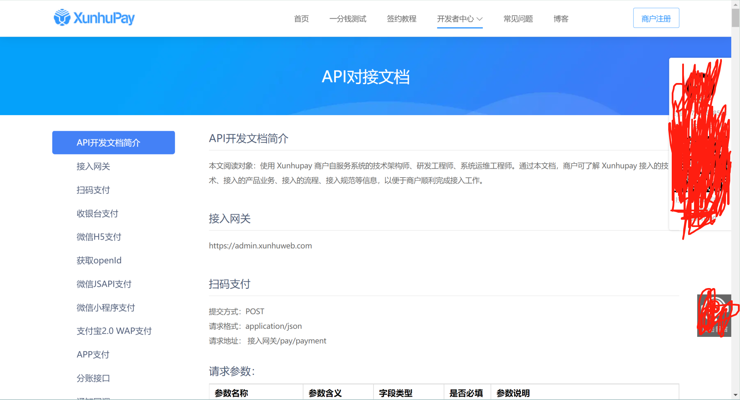Click the 提交方式：POST line
The height and width of the screenshot is (400, 740).
point(237,311)
